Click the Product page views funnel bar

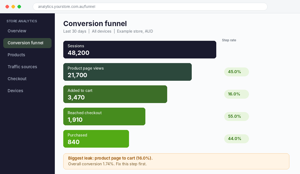pyautogui.click(x=127, y=72)
